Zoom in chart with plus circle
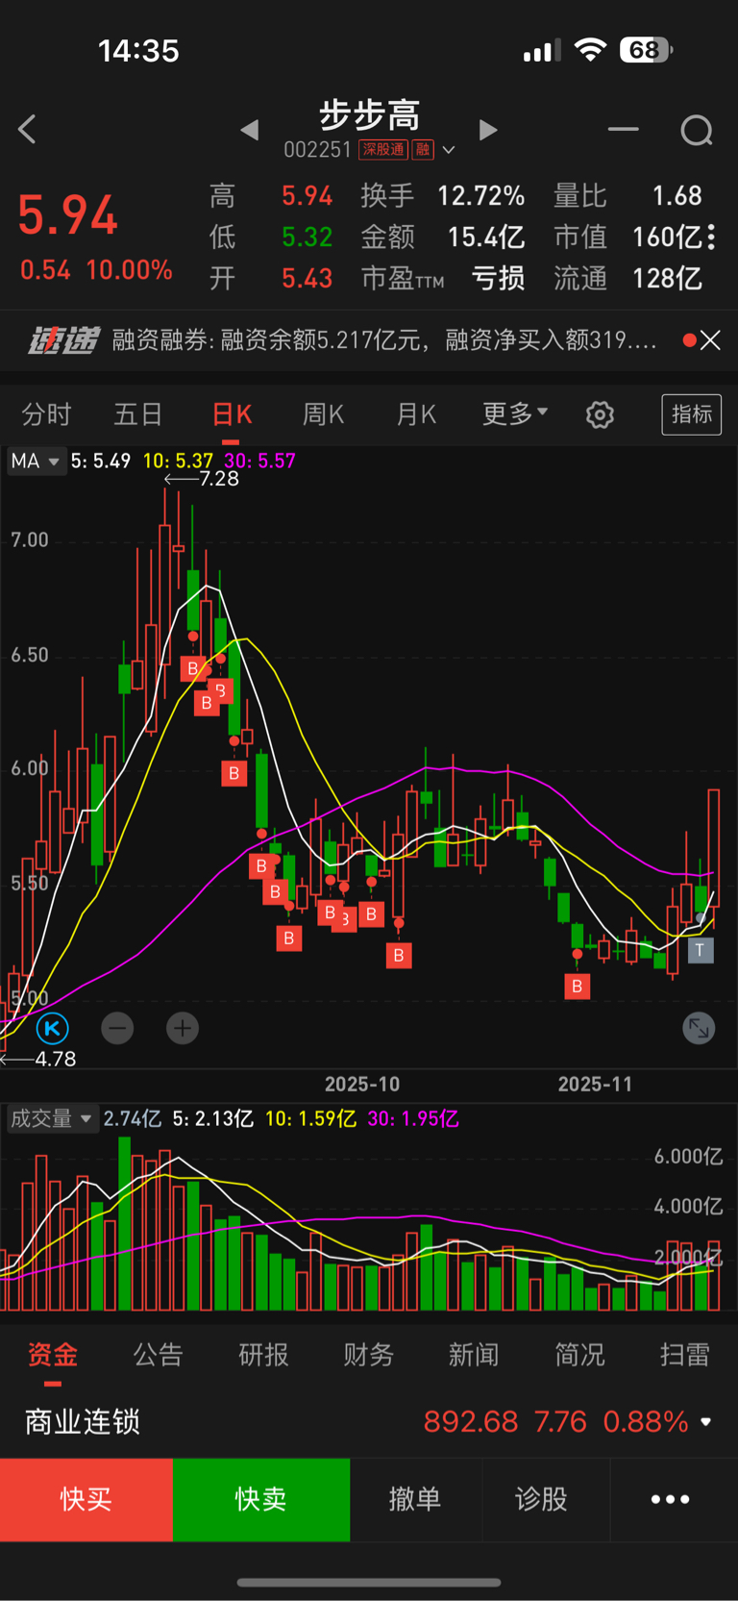738x1601 pixels. tap(183, 1029)
